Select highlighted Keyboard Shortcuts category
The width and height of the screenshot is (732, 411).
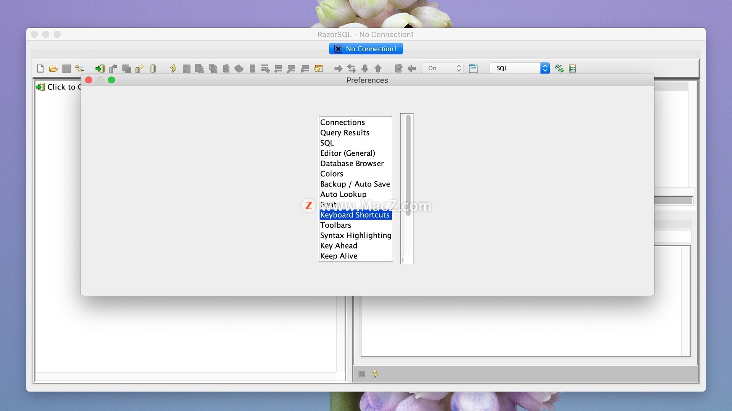356,215
